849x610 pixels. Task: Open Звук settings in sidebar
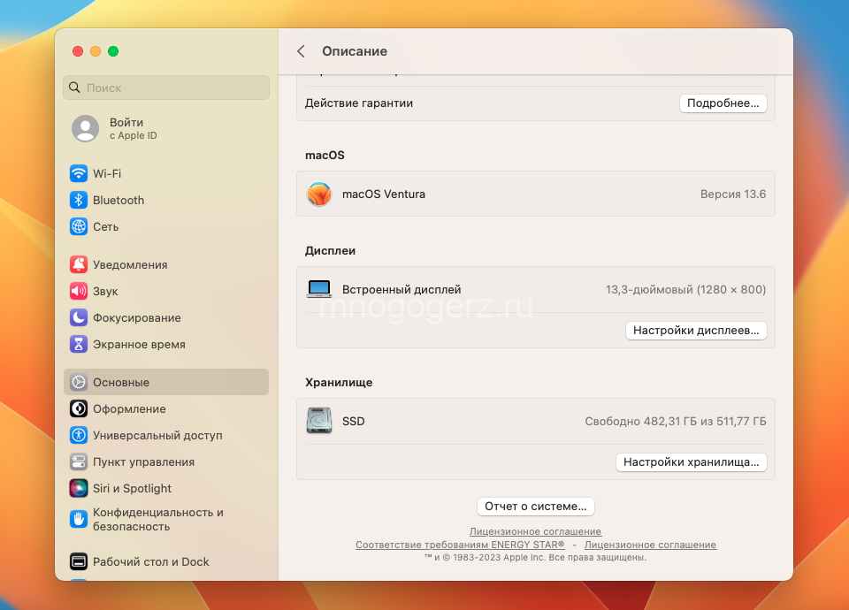166,291
